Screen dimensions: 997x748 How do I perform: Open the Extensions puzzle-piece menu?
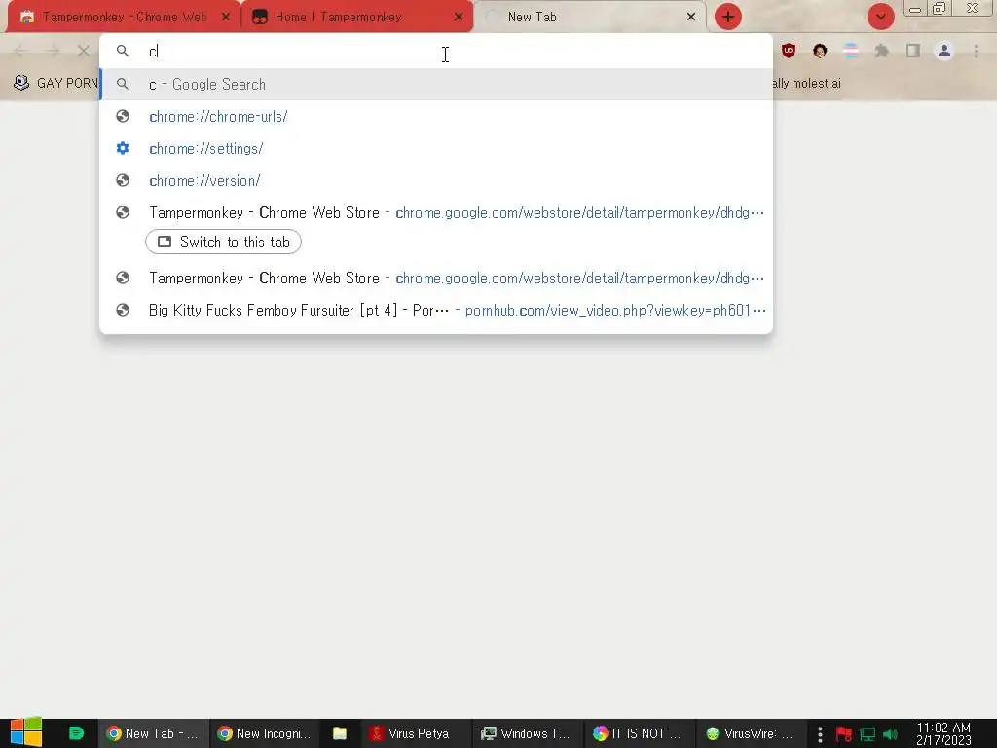coord(882,51)
